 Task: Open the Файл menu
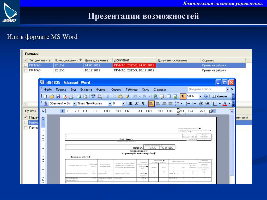(x=48, y=90)
